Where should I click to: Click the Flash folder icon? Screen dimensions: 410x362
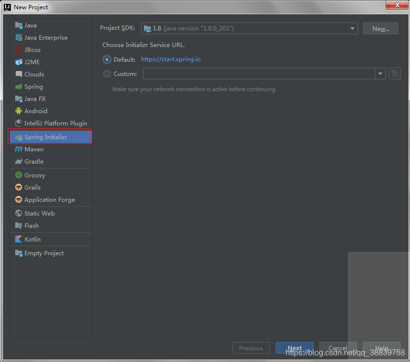(x=19, y=225)
